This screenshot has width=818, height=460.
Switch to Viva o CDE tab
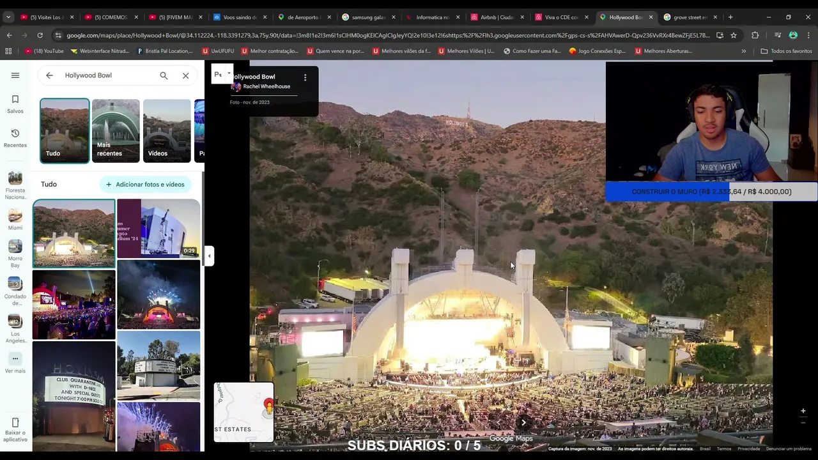point(562,17)
